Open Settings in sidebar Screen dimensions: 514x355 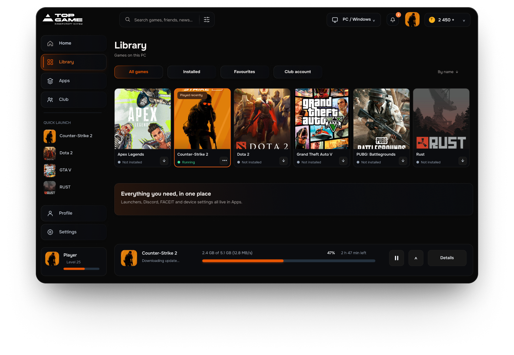coord(73,232)
